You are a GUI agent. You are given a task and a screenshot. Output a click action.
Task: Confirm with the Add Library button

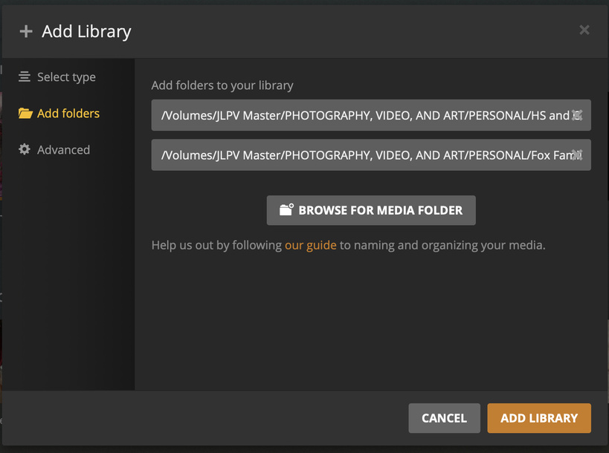click(x=539, y=418)
